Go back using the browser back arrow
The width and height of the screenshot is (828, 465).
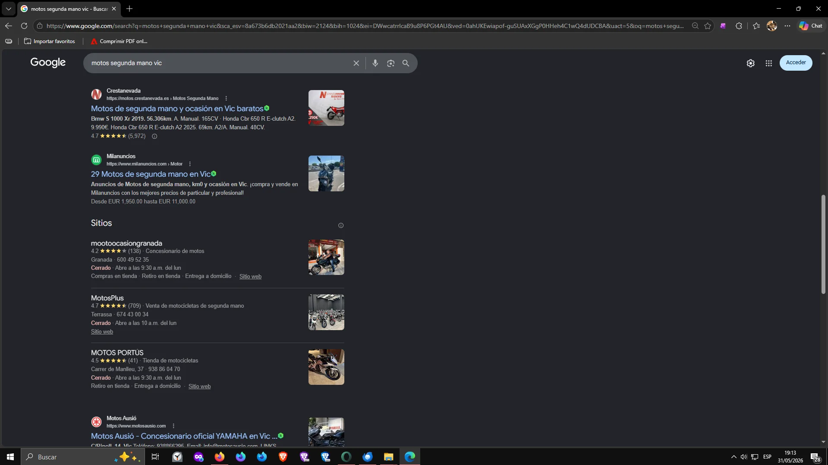(8, 26)
